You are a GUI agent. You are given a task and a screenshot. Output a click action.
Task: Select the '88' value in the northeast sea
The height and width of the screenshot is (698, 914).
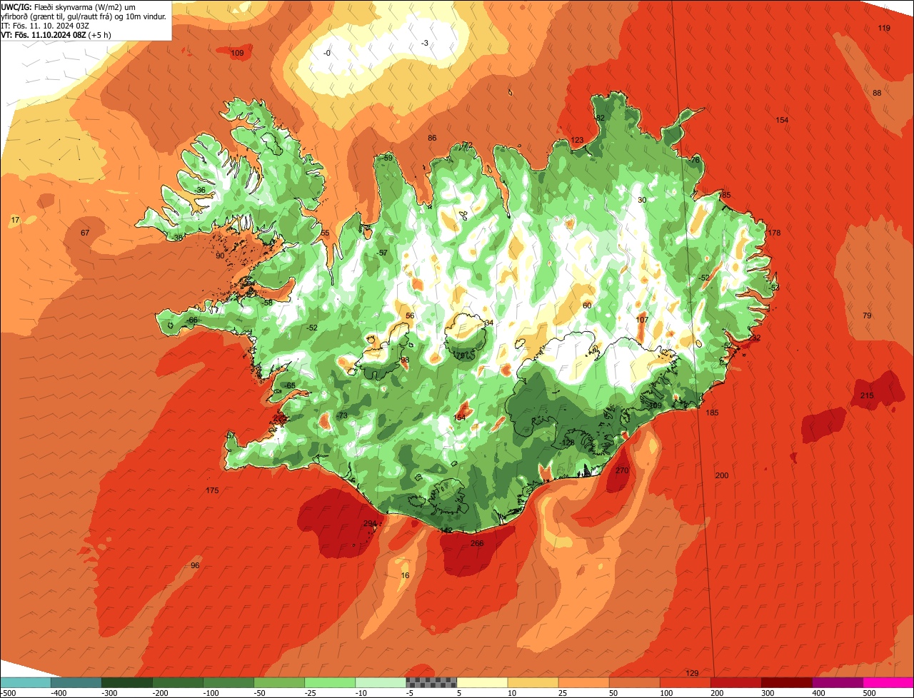coord(877,93)
